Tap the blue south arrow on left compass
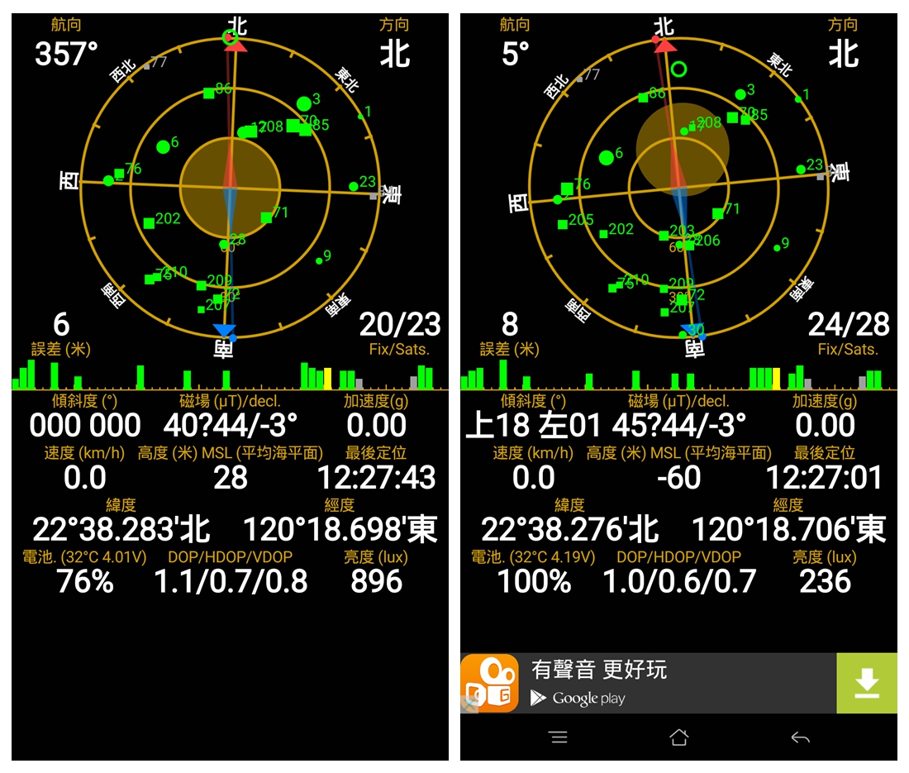 [x=224, y=330]
